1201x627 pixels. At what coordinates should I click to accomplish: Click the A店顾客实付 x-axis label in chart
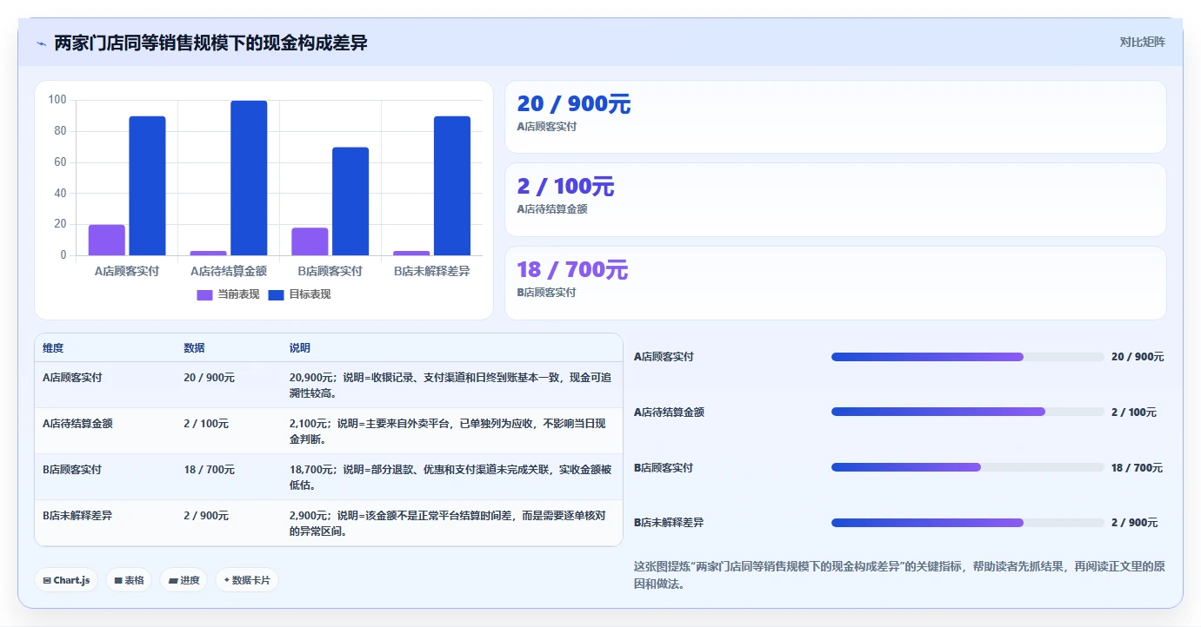[127, 271]
